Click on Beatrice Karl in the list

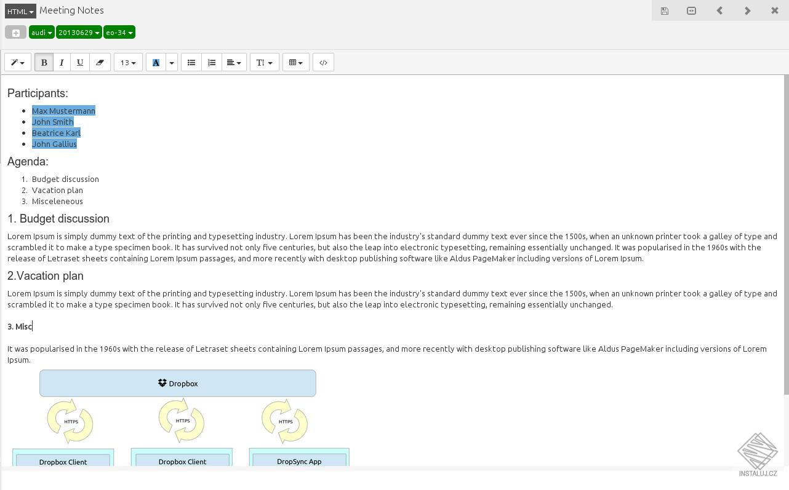[56, 133]
